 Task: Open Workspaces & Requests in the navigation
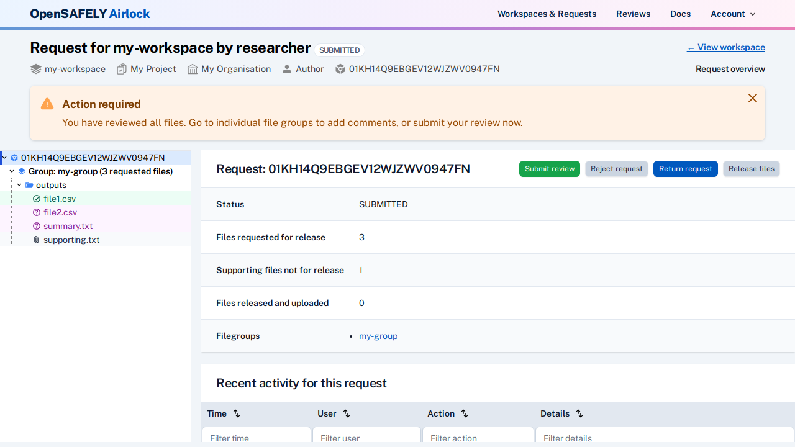pos(547,14)
